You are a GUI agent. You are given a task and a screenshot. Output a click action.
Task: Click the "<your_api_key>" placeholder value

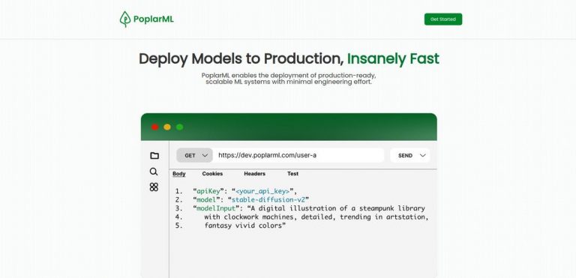point(262,191)
